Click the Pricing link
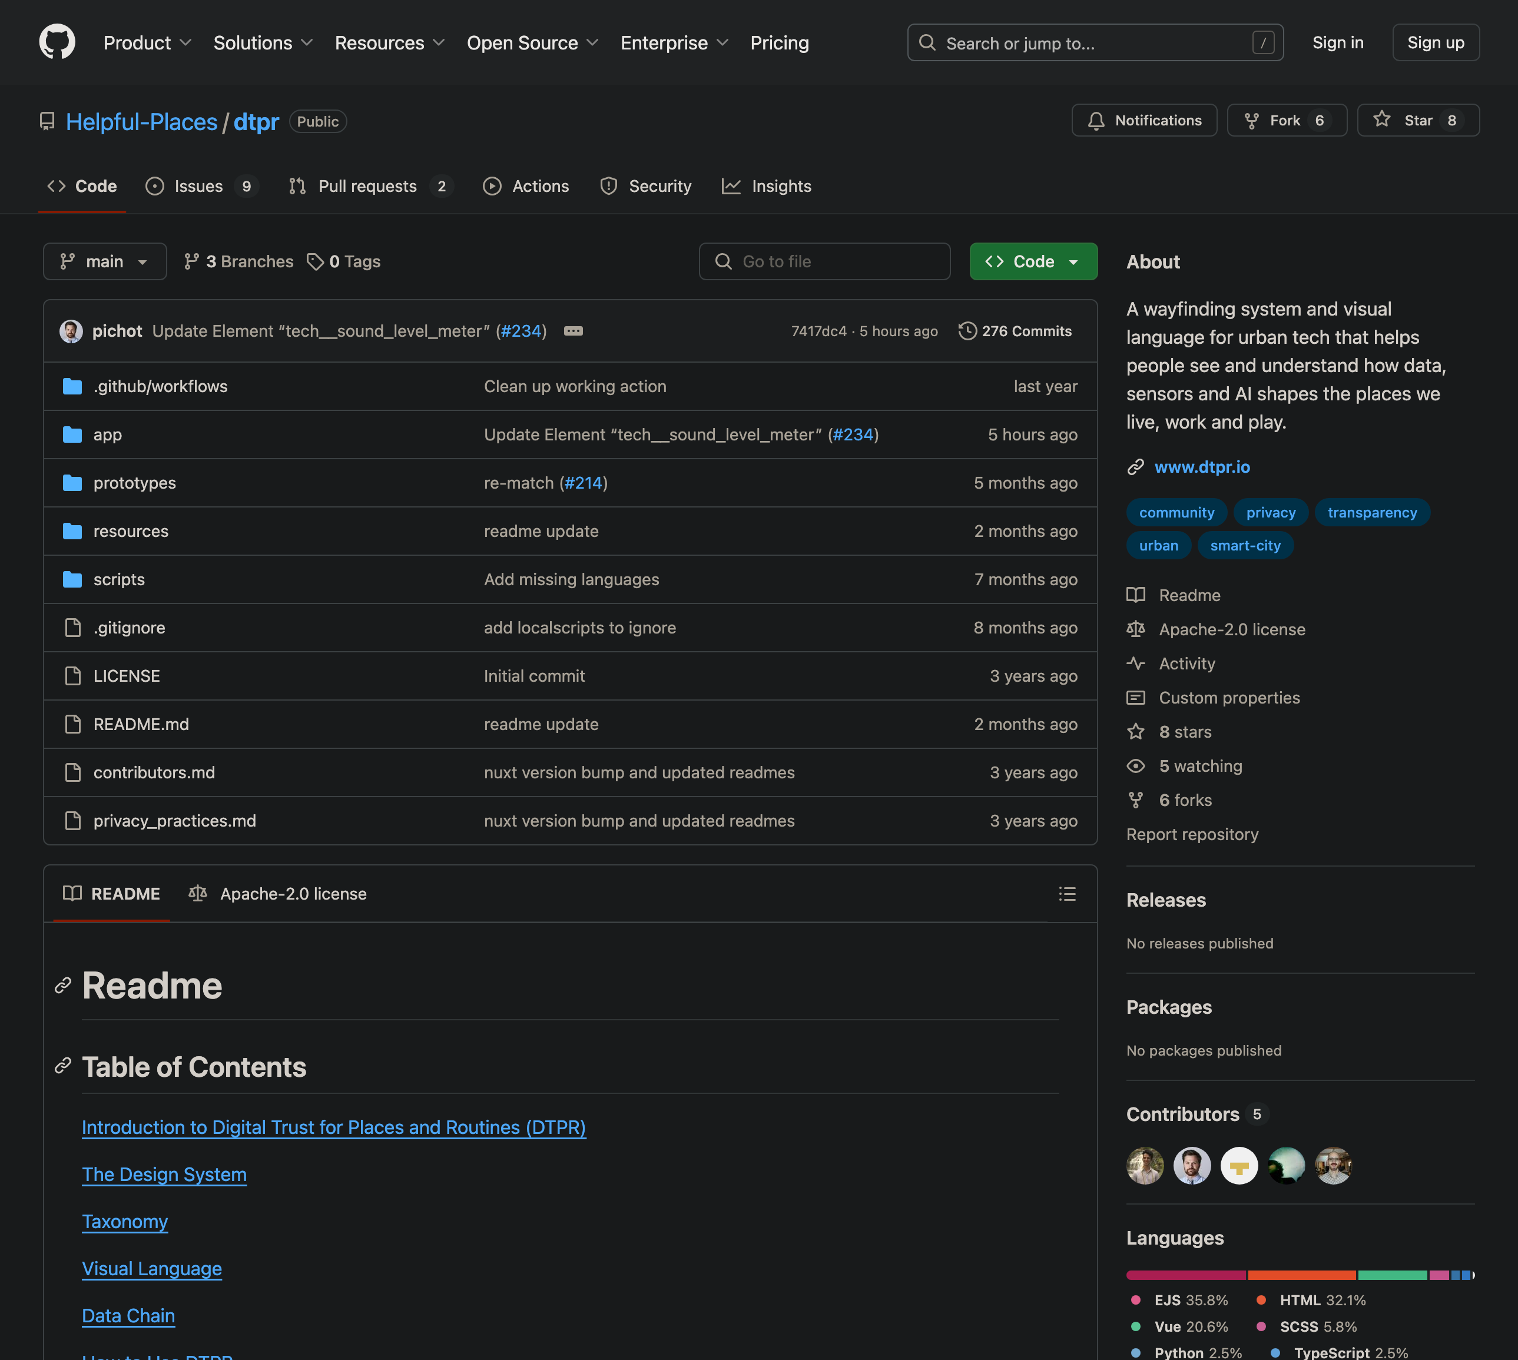 click(780, 42)
